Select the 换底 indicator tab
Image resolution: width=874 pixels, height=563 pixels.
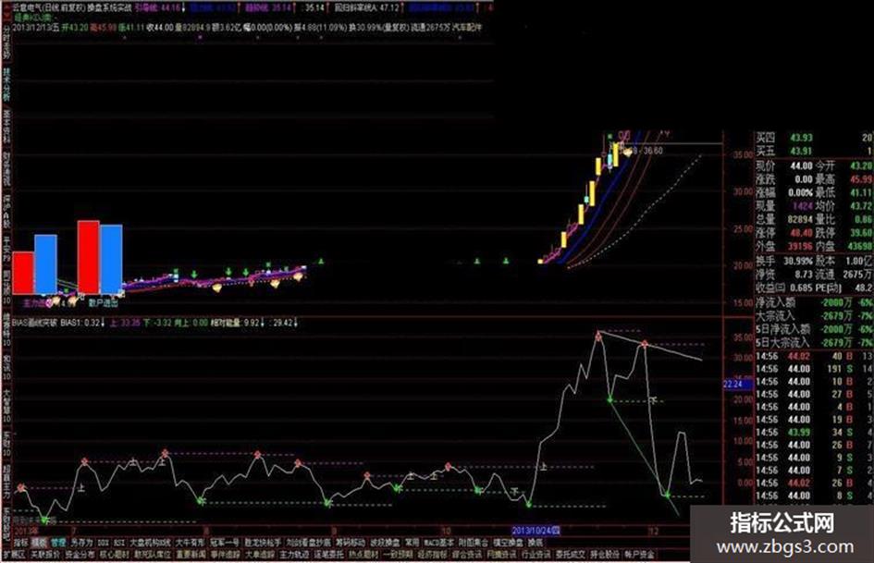click(535, 542)
